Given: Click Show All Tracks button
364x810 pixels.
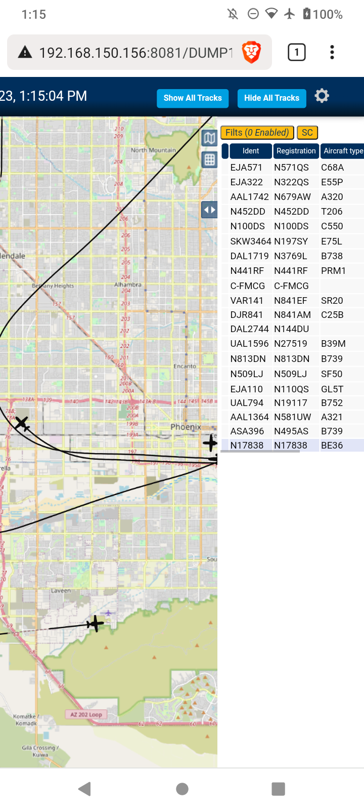Looking at the screenshot, I should [193, 98].
